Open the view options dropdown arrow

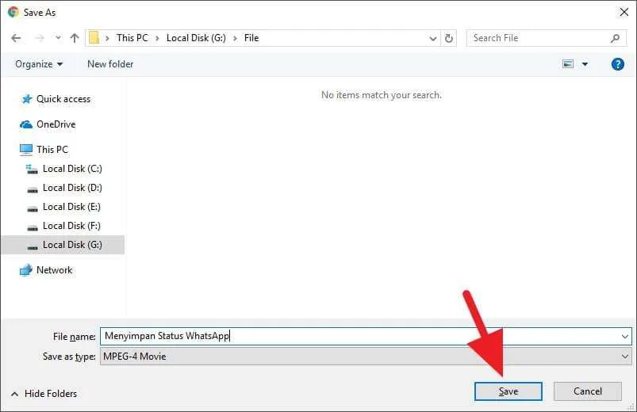[x=585, y=64]
